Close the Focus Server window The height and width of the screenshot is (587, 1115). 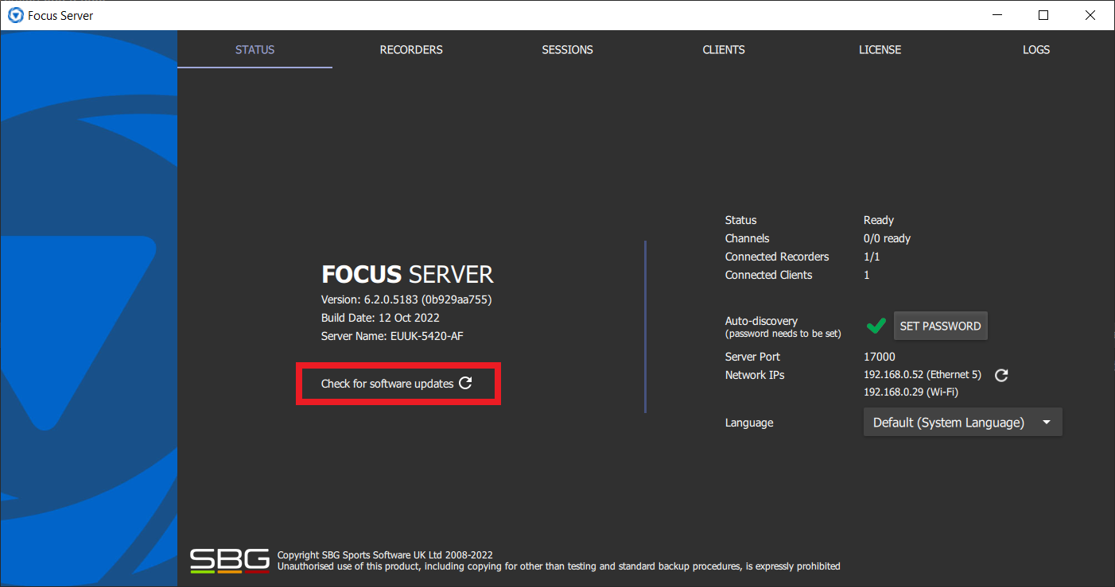click(x=1090, y=15)
